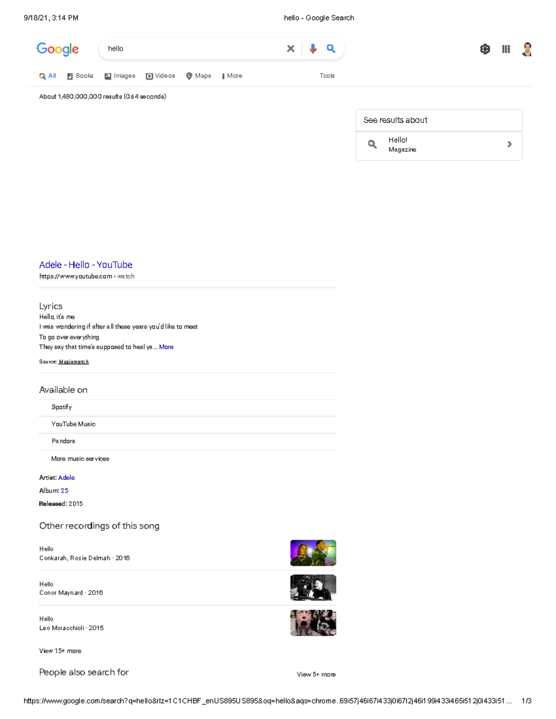
Task: Open the More search options menu
Action: 232,75
